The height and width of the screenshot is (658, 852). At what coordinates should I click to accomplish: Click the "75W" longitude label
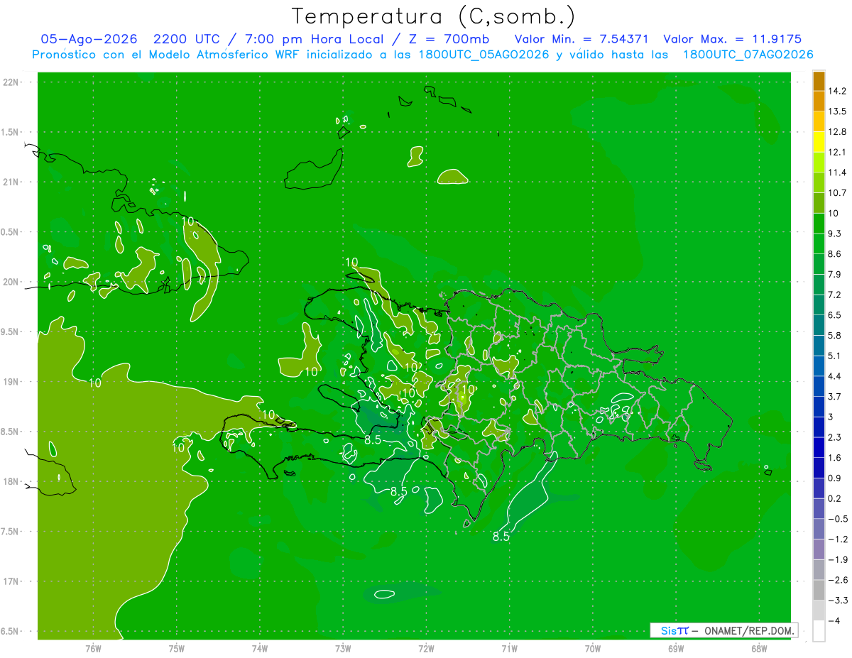[176, 649]
